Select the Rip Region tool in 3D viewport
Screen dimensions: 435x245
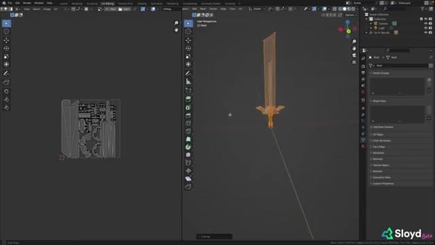188,186
